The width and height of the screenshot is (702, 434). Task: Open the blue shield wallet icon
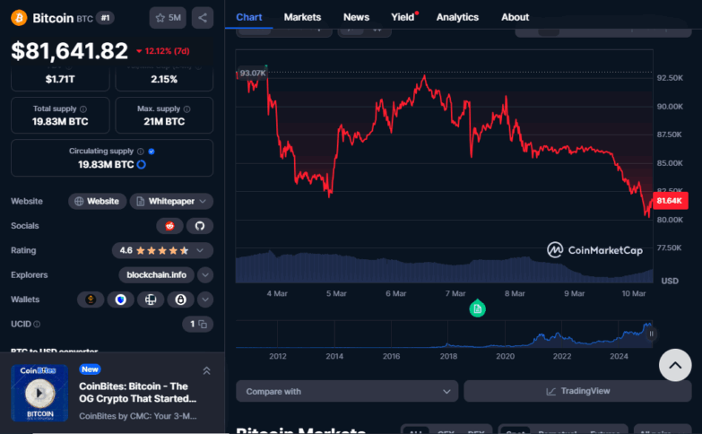120,299
